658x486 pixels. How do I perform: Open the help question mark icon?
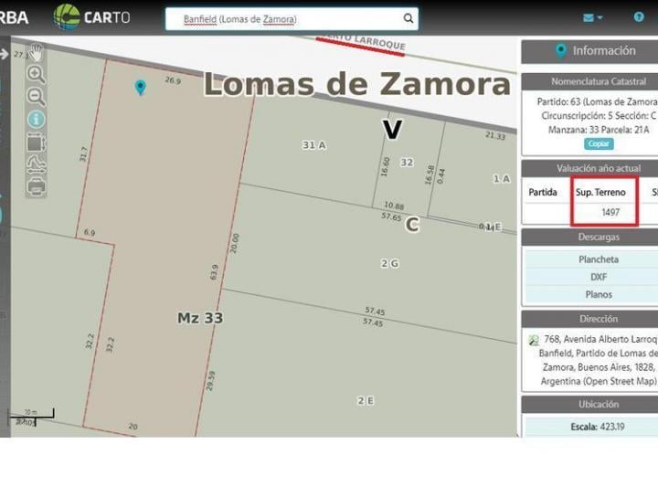[x=639, y=16]
